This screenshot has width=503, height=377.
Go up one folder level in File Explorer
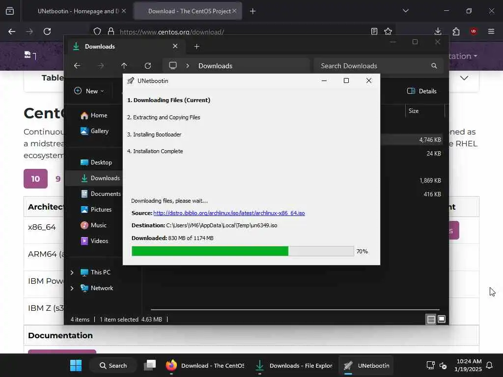124,66
